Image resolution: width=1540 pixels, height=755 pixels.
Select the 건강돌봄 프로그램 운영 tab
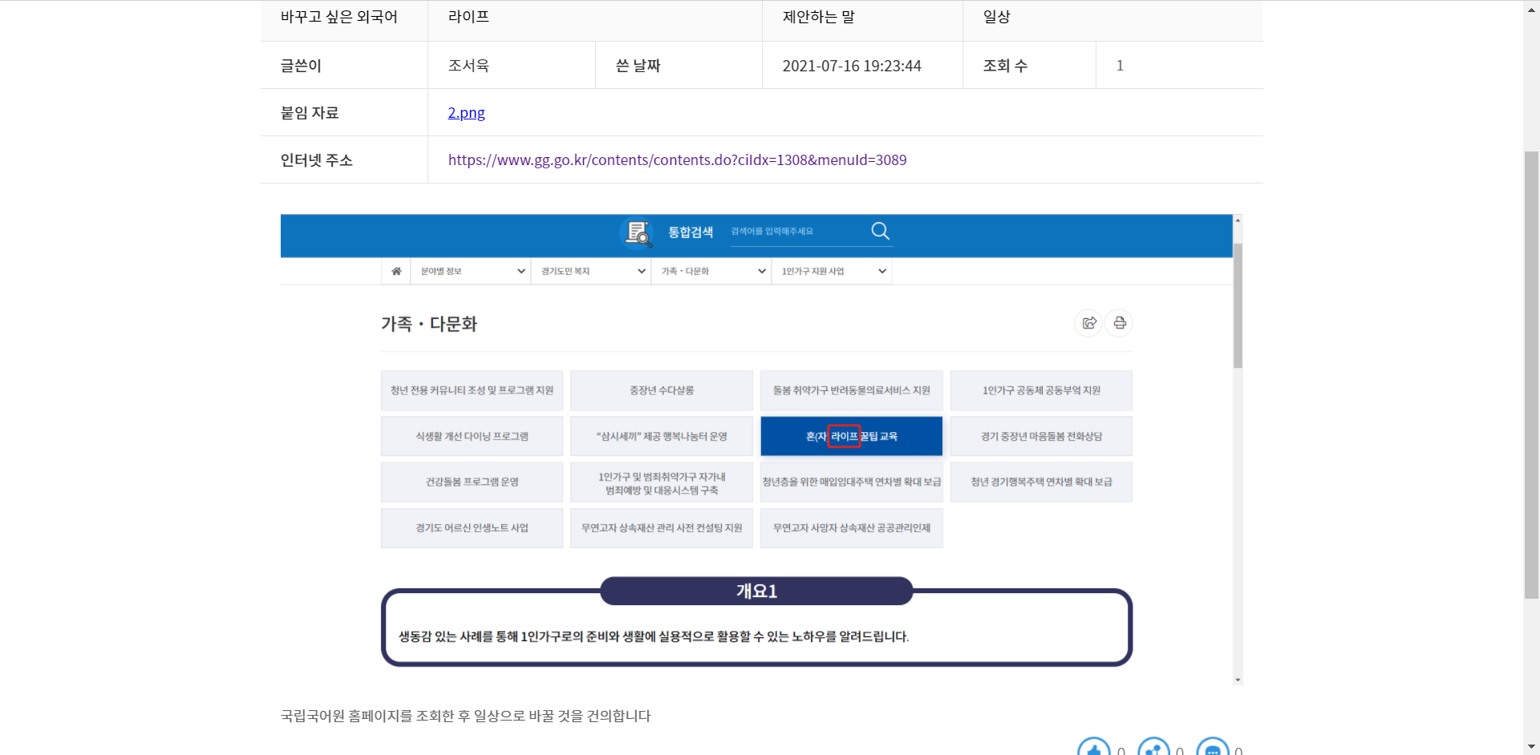tap(472, 482)
